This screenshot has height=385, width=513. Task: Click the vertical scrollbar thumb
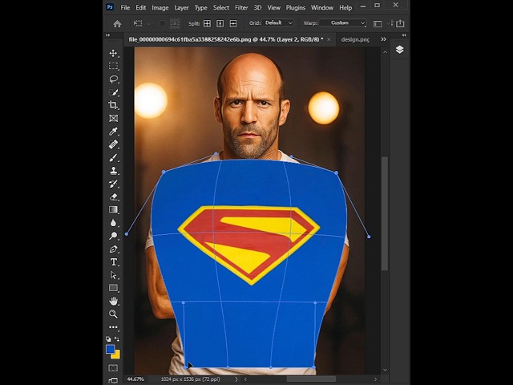pos(385,213)
